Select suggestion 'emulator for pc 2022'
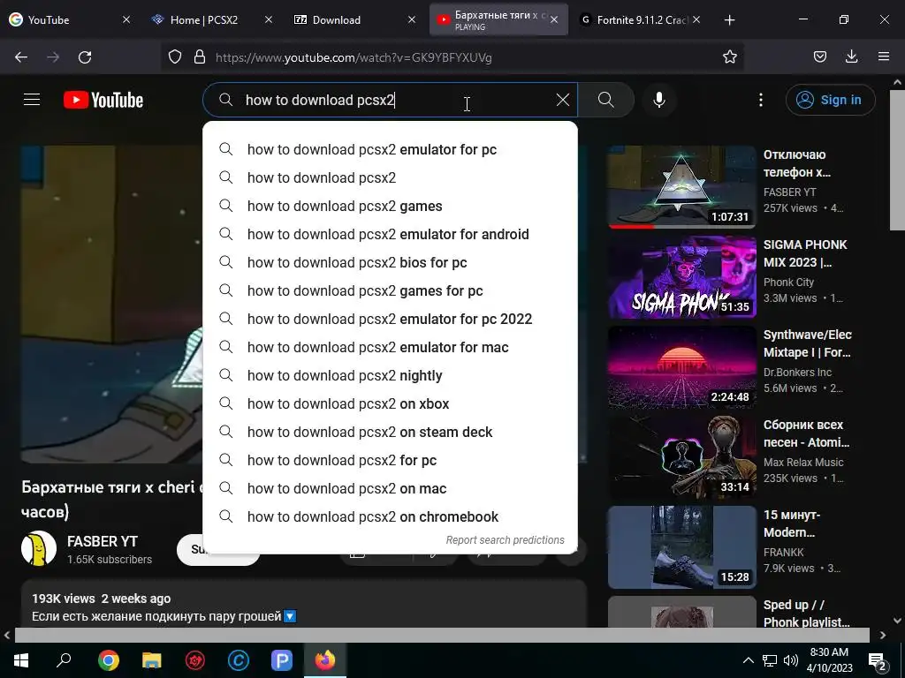The image size is (905, 678). 390,319
